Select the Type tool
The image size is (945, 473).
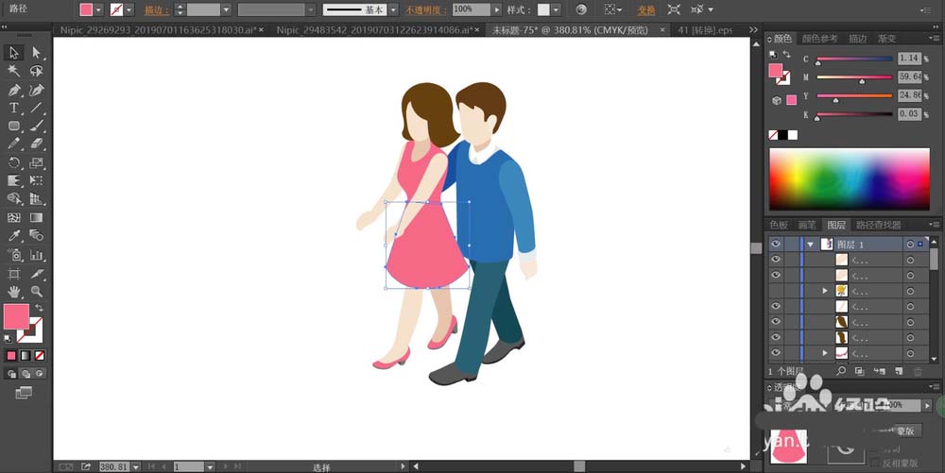(x=14, y=108)
